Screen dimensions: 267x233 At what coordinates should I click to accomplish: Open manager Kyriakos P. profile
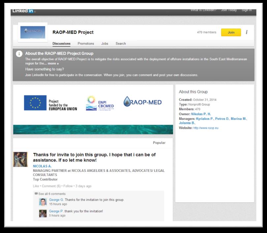pyautogui.click(x=205, y=118)
